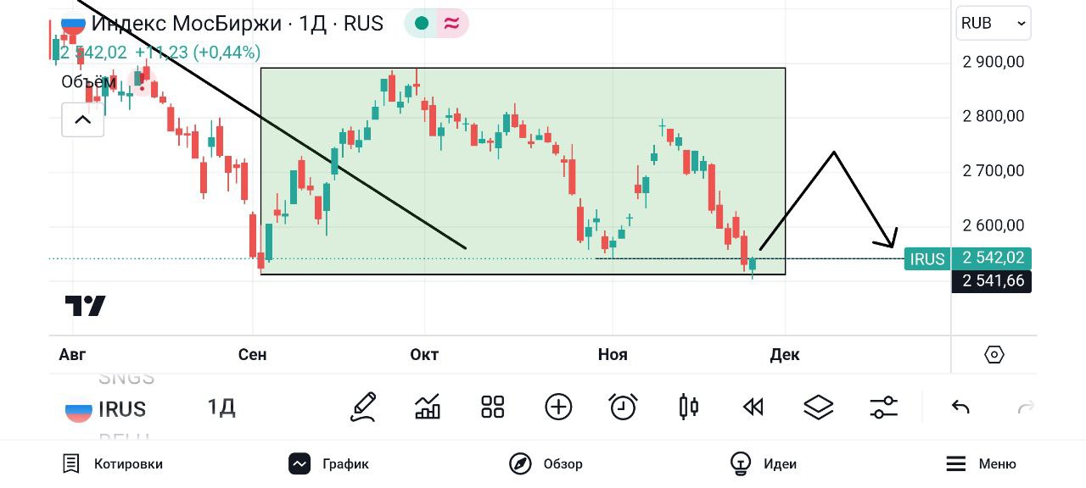This screenshot has height=488, width=1086.
Task: Undo the last chart action
Action: (x=960, y=408)
